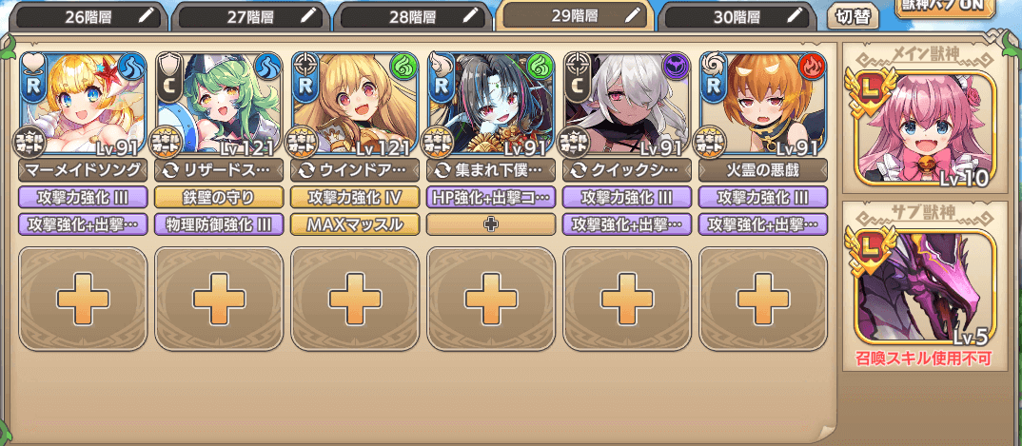Open the MAXマッスル ability slot
Viewport: 1022px width, 446px height.
pyautogui.click(x=355, y=224)
